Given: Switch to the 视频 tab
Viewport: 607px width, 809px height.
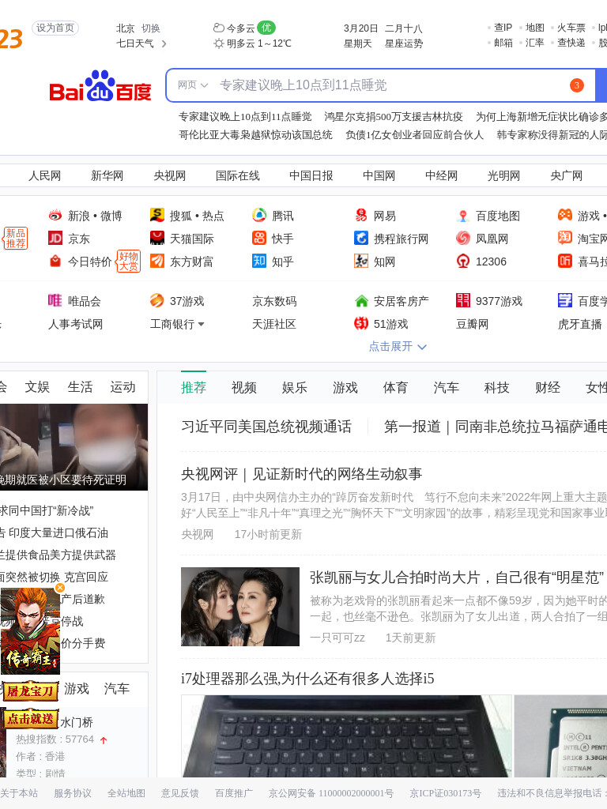Looking at the screenshot, I should click(244, 387).
